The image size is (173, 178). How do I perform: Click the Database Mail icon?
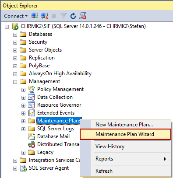(x=32, y=136)
